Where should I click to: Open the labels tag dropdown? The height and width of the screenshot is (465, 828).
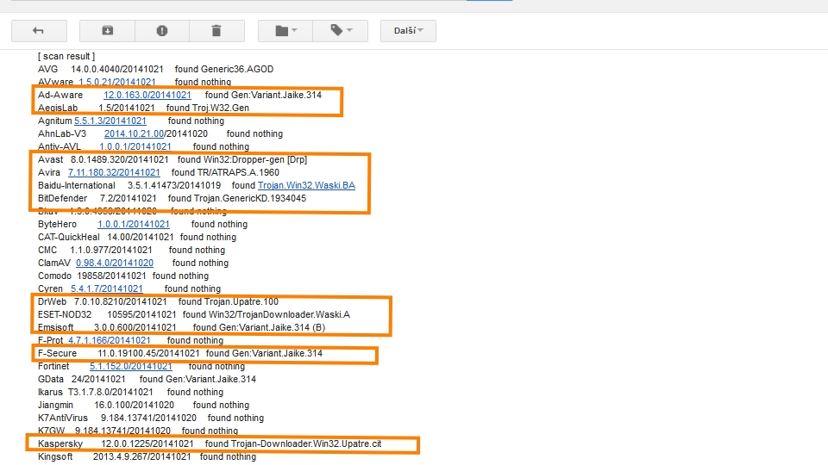pos(341,31)
